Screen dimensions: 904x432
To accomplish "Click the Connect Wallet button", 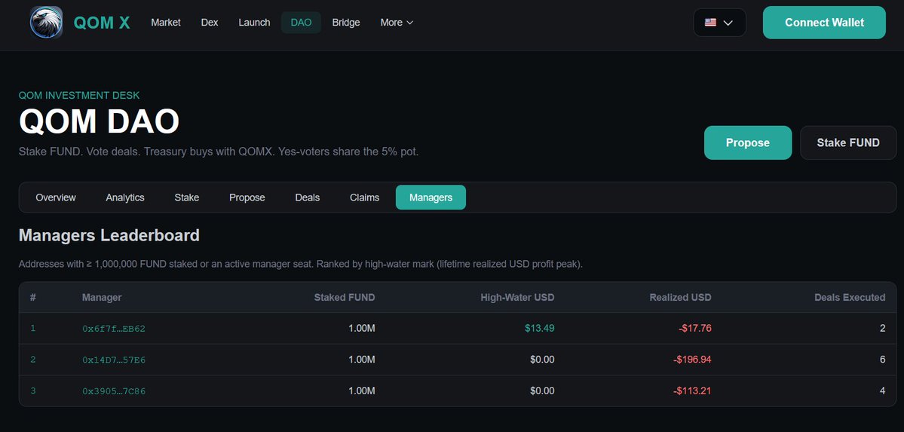I will (x=824, y=23).
